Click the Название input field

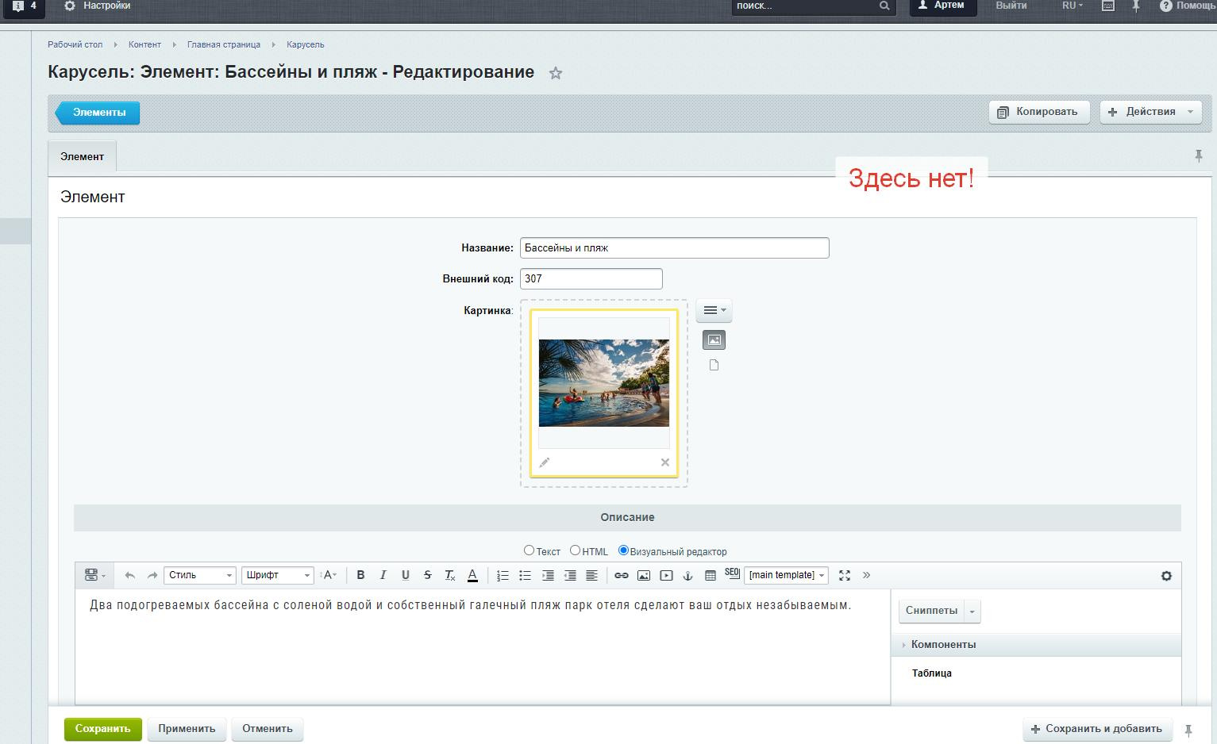[675, 247]
